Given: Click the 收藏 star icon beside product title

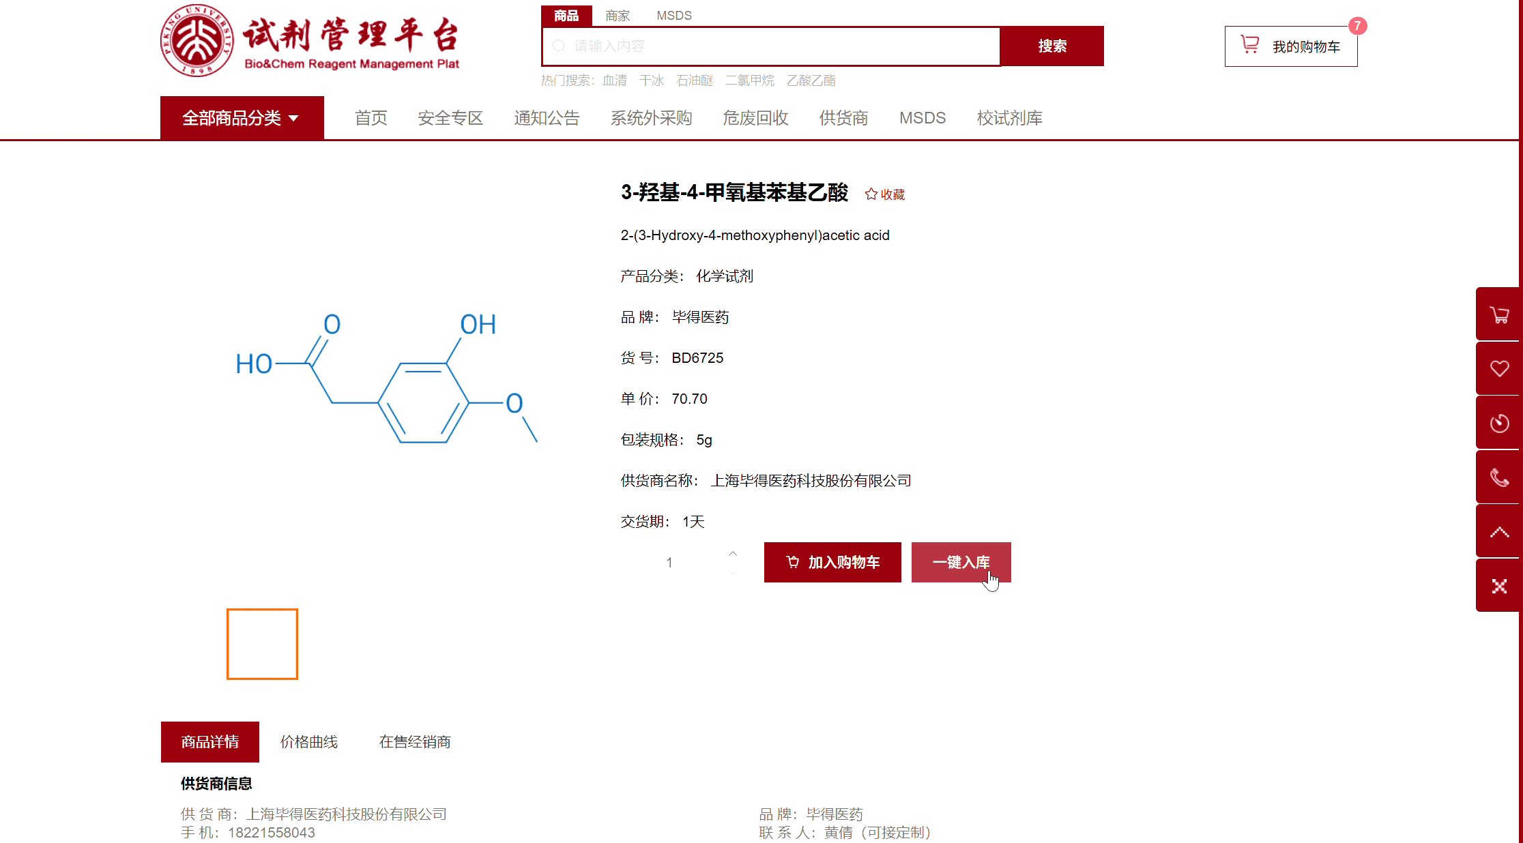Looking at the screenshot, I should (871, 194).
